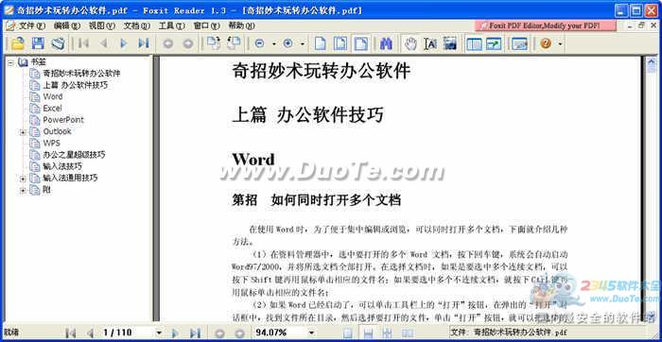
Task: Select the Hand tool
Action: [x=410, y=43]
